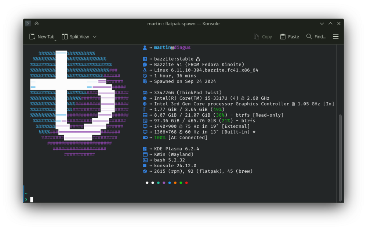Click the Copy toolbar button
367x230 pixels.
[263, 37]
